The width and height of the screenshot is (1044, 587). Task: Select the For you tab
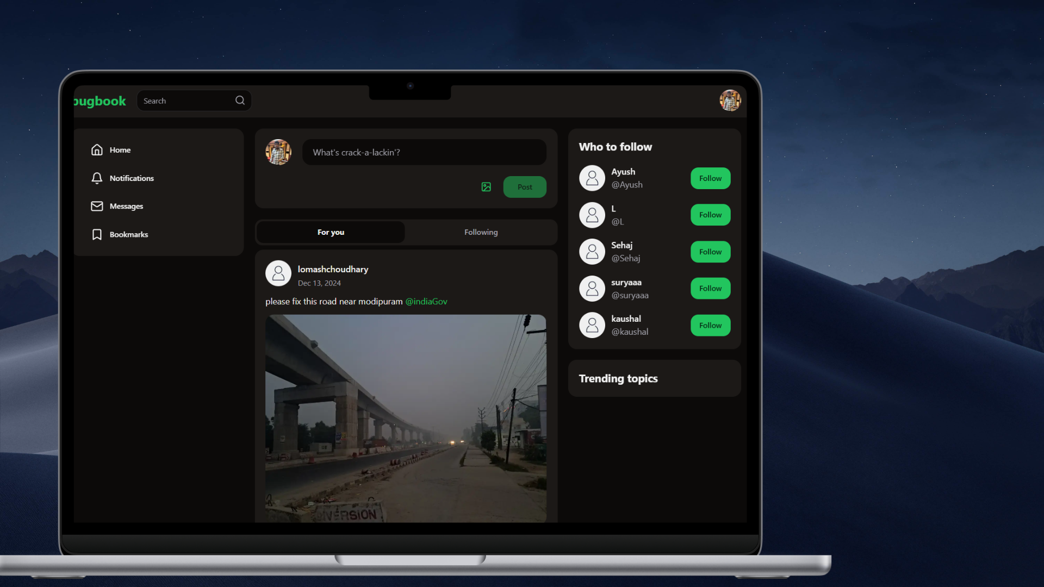click(331, 232)
